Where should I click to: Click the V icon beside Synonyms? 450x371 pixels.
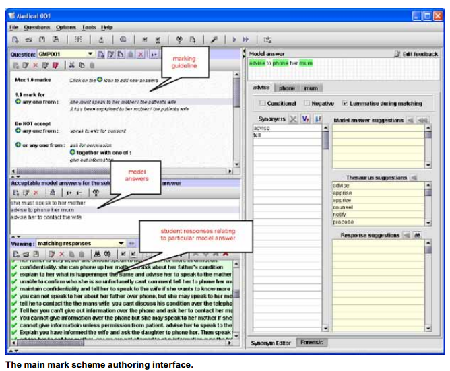(305, 119)
